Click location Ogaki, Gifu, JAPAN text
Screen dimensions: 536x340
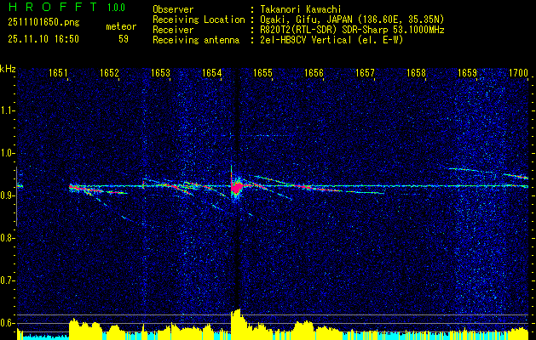pos(352,20)
